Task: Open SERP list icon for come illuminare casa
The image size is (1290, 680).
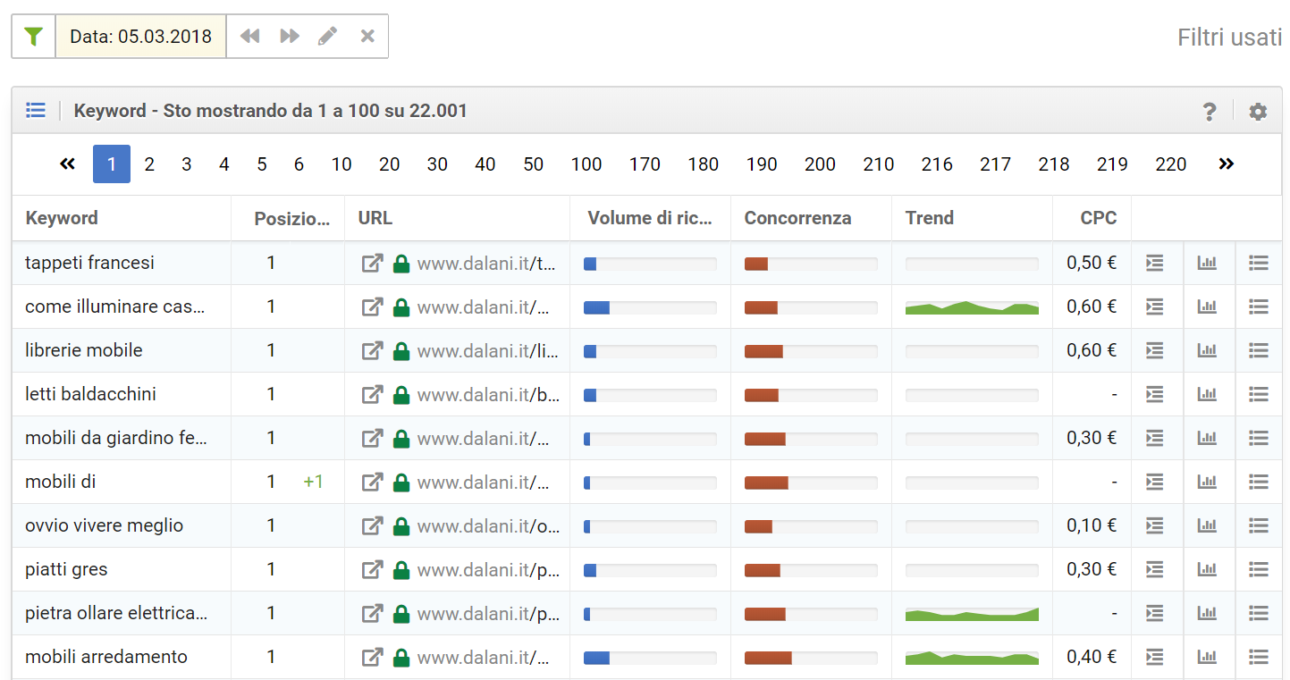Action: point(1155,306)
